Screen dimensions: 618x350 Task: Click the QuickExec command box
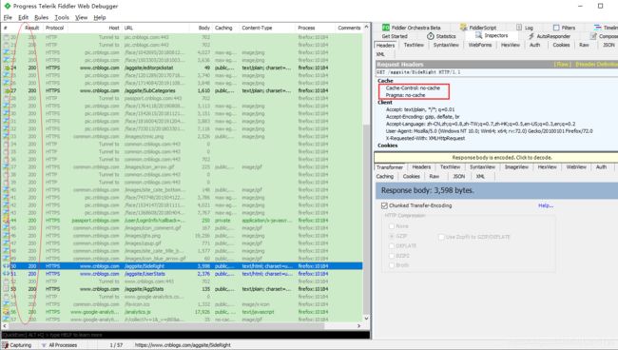[x=185, y=335]
